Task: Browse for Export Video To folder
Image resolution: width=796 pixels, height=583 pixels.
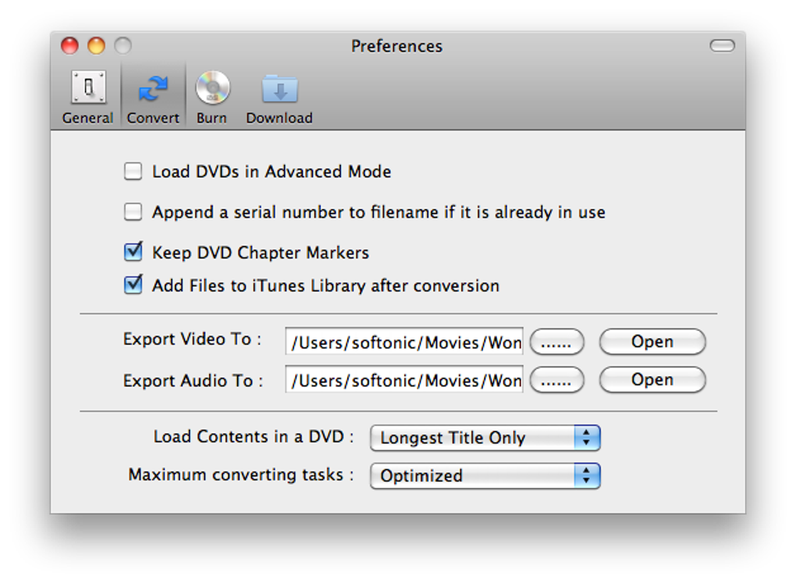Action: pos(556,342)
